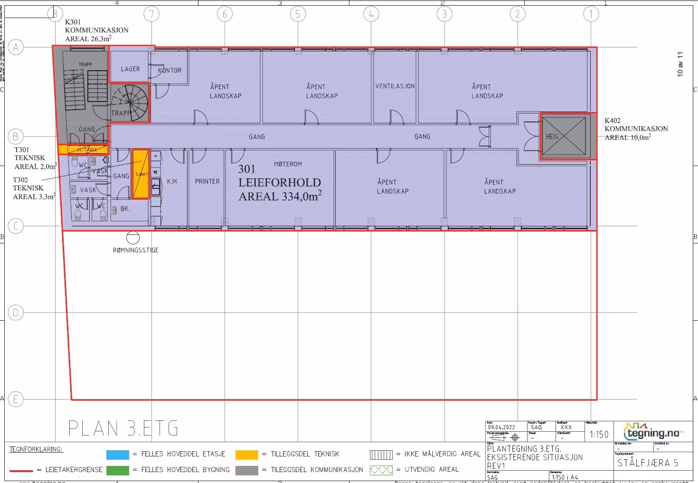The width and height of the screenshot is (698, 483).
Task: Select grid axis marker 2
Action: pos(518,14)
